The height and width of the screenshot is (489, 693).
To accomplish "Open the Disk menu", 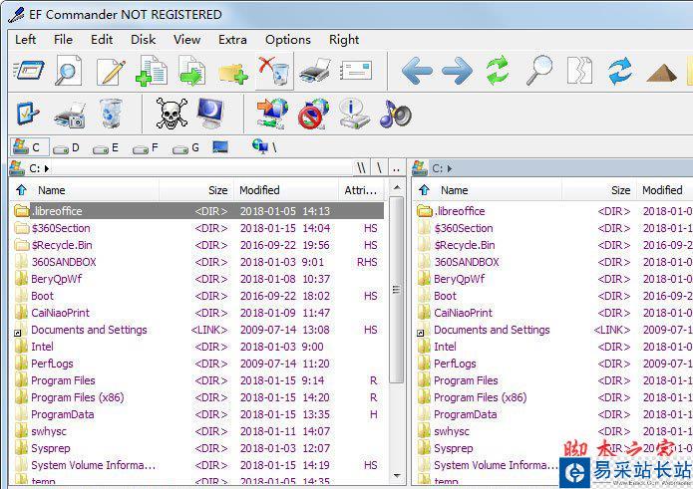I will pyautogui.click(x=143, y=39).
